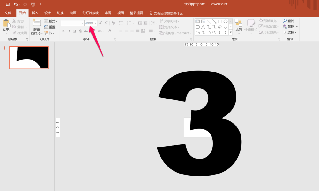
Task: Select the freeform scribble shape
Action: click(x=203, y=32)
